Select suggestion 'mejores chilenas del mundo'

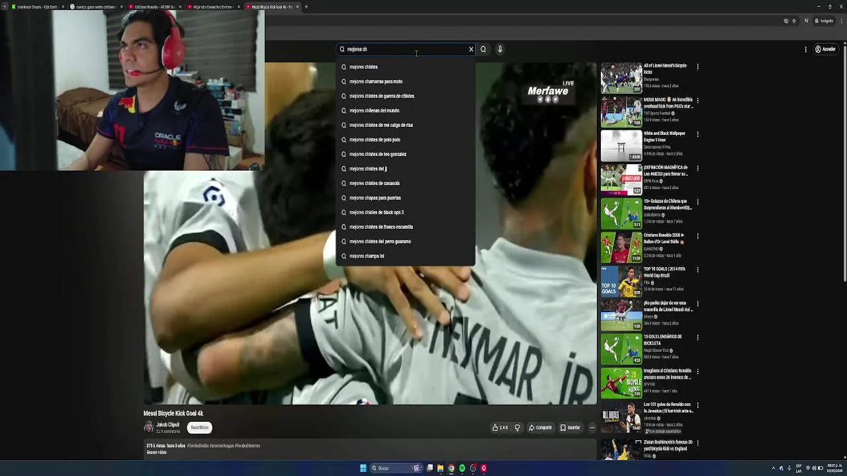pyautogui.click(x=405, y=110)
